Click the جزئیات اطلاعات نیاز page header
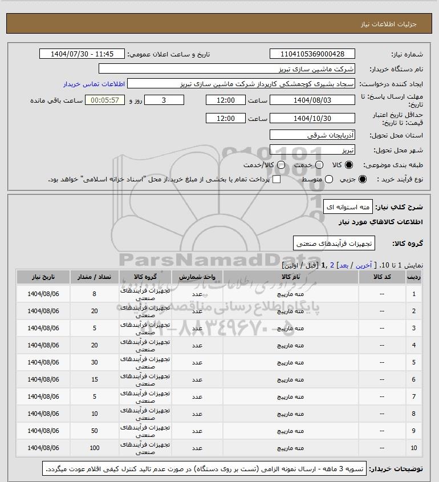This screenshot has width=439, height=482. click(x=389, y=24)
